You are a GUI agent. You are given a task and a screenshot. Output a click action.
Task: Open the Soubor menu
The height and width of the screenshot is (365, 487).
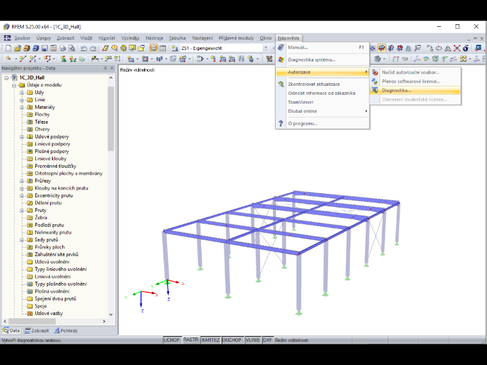click(x=22, y=38)
